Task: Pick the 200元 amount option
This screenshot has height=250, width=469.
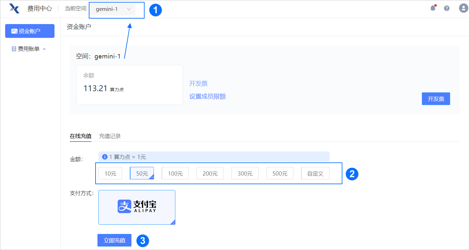Action: [210, 173]
